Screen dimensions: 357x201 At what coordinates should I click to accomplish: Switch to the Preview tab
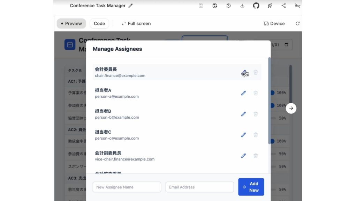pyautogui.click(x=71, y=24)
